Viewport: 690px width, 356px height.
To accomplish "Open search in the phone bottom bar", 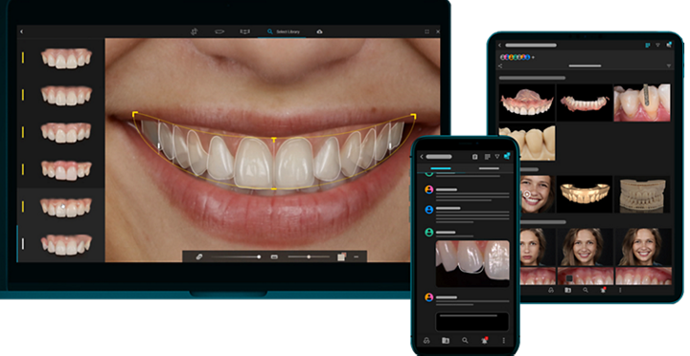I will 465,341.
